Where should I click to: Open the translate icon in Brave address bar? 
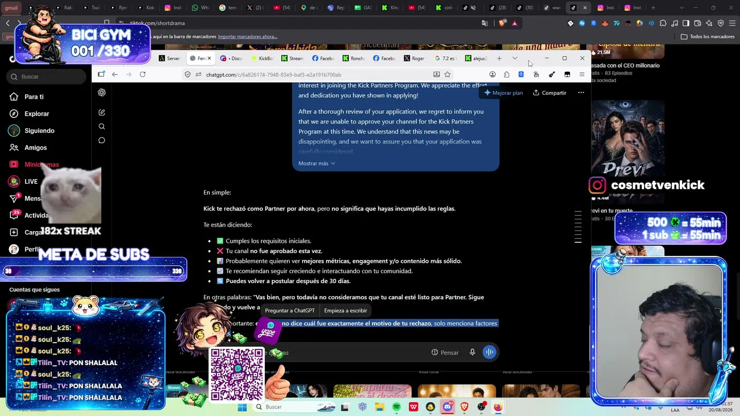[484, 23]
